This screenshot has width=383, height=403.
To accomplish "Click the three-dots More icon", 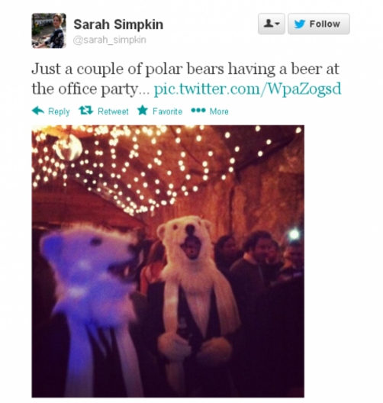I will pyautogui.click(x=198, y=110).
